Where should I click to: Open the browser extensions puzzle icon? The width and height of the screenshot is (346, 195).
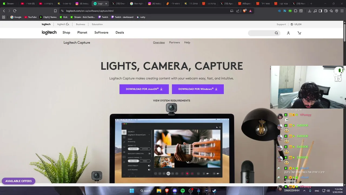[295, 11]
